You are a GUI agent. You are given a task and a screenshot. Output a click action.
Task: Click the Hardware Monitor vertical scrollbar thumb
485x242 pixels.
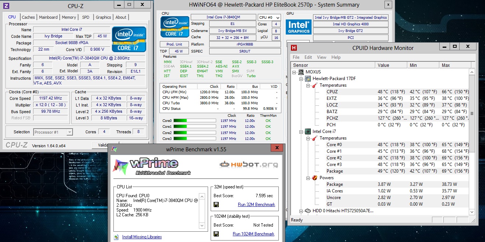(x=472, y=113)
